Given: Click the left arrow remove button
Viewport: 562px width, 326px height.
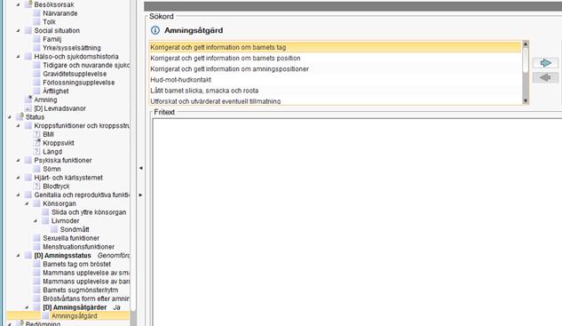Looking at the screenshot, I should click(545, 77).
